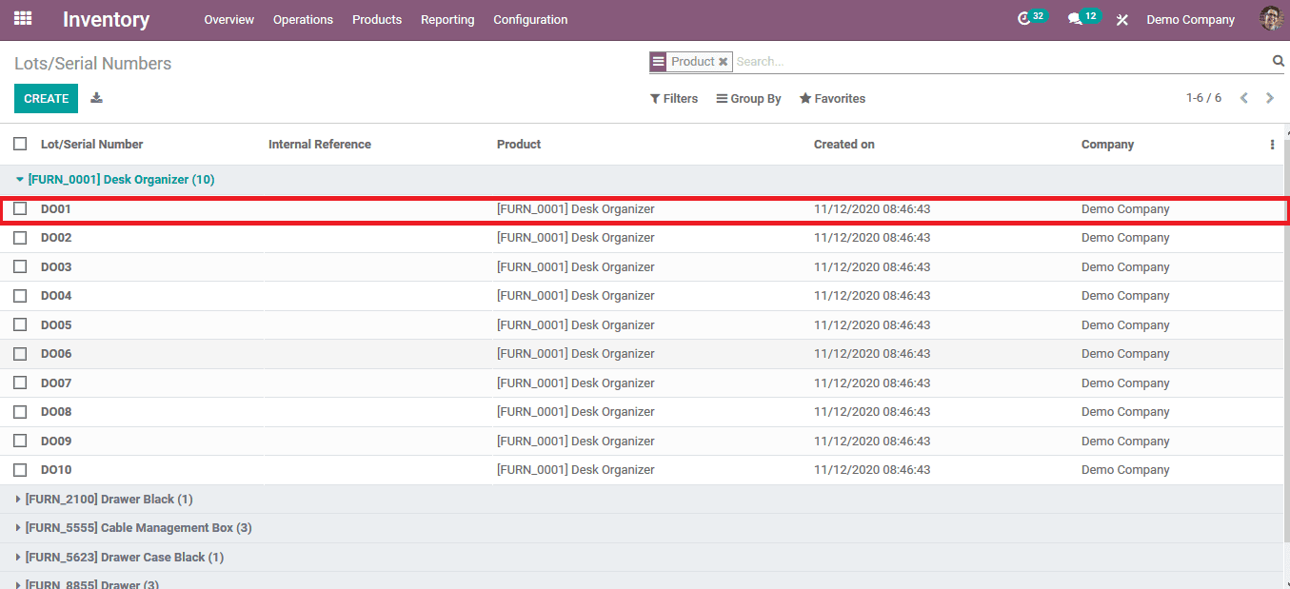Viewport: 1290px width, 589px height.
Task: Click Demo Company cell in DO06 row
Action: (1125, 354)
